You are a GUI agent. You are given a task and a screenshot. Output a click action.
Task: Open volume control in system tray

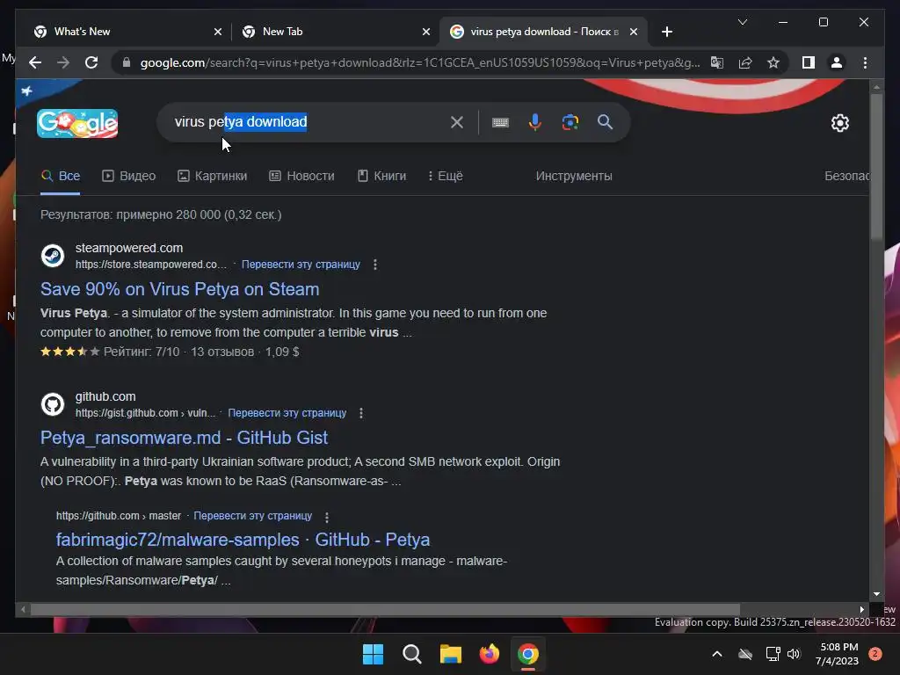click(x=794, y=654)
